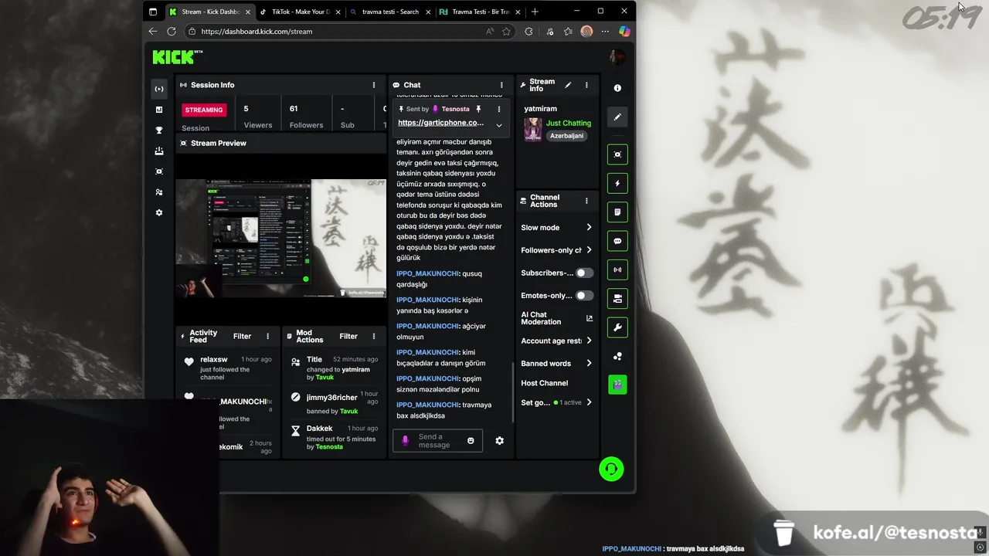
Task: Unpin the pinned message with the pin icon
Action: pyautogui.click(x=478, y=109)
